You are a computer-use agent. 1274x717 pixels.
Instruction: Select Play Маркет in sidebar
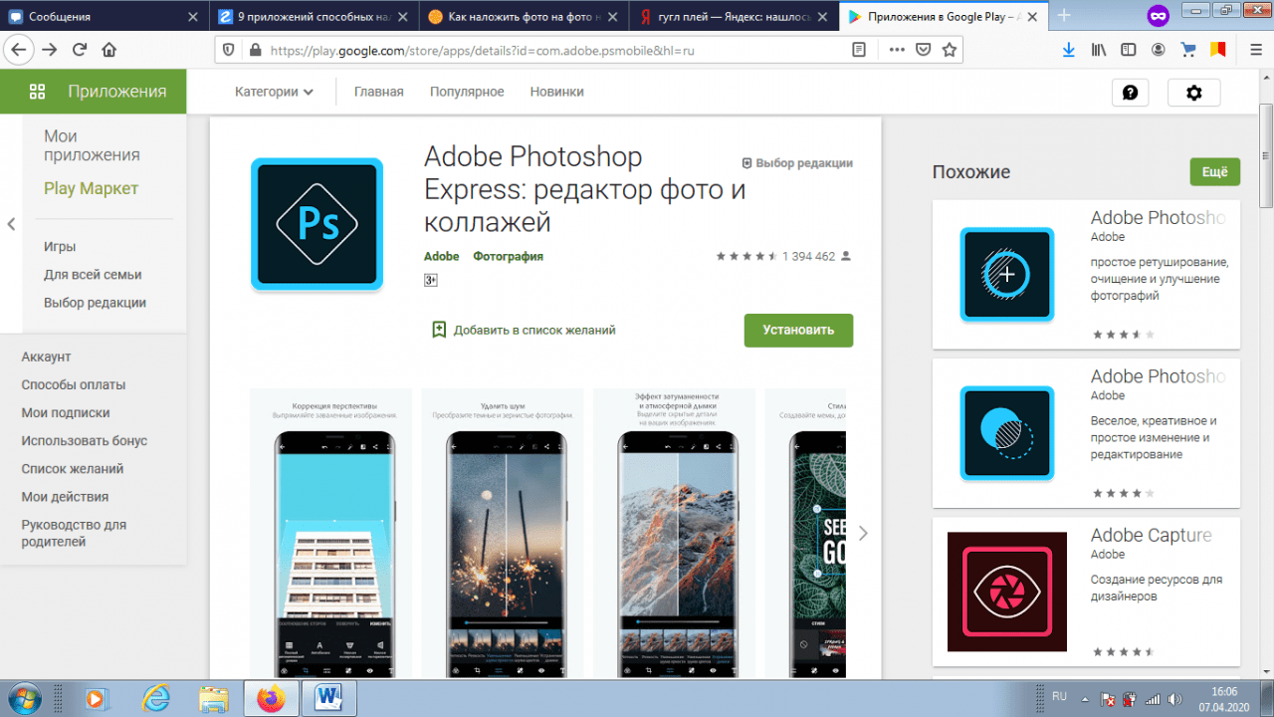(x=91, y=189)
